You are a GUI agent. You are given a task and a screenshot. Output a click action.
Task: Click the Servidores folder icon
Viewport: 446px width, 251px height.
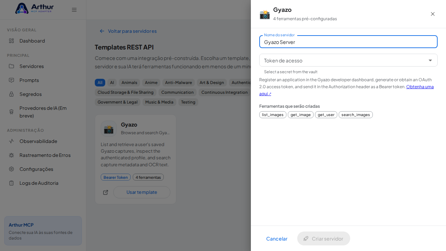(11, 66)
